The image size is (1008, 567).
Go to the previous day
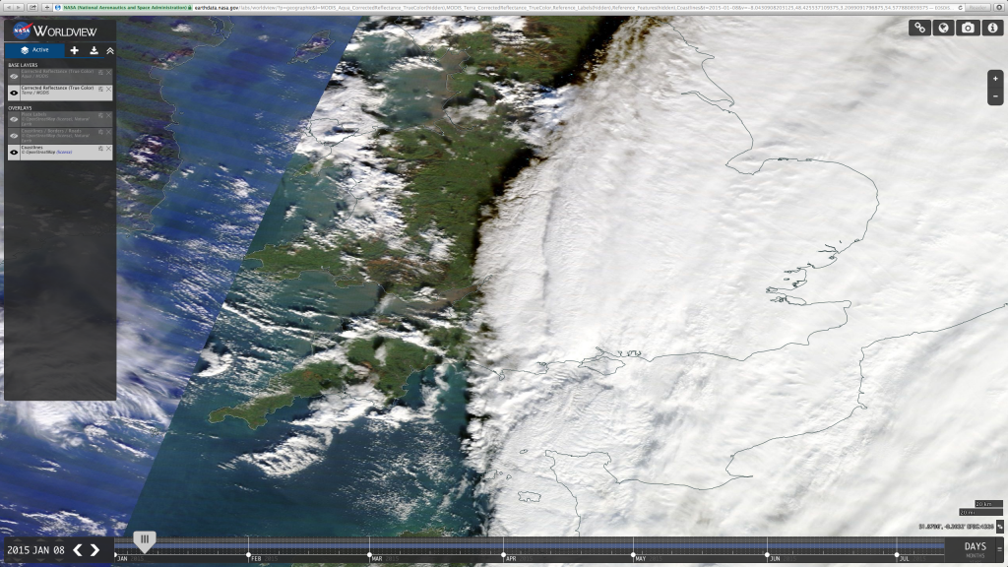pos(77,550)
